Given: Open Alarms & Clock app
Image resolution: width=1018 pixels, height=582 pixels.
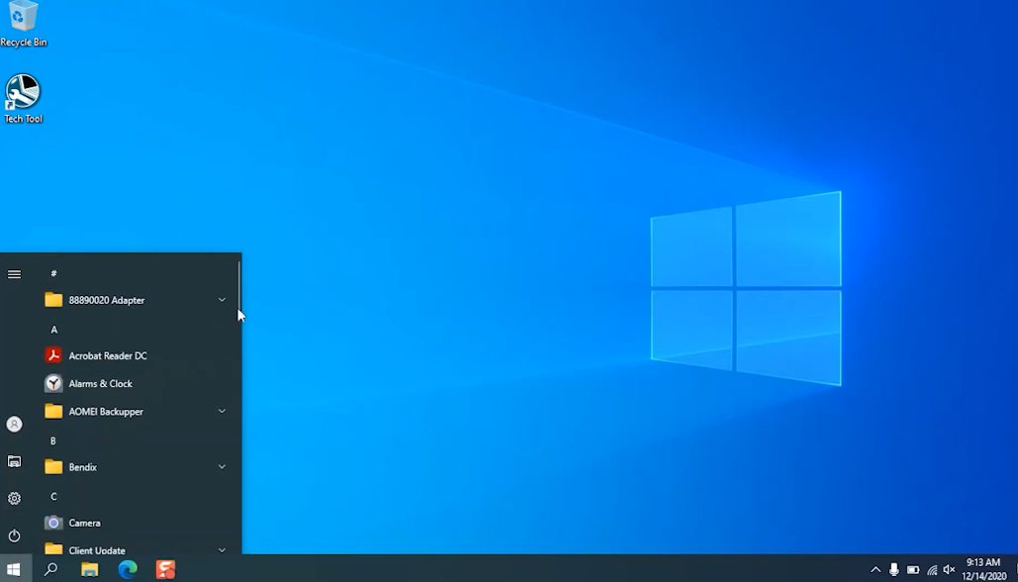Looking at the screenshot, I should 136,384.
